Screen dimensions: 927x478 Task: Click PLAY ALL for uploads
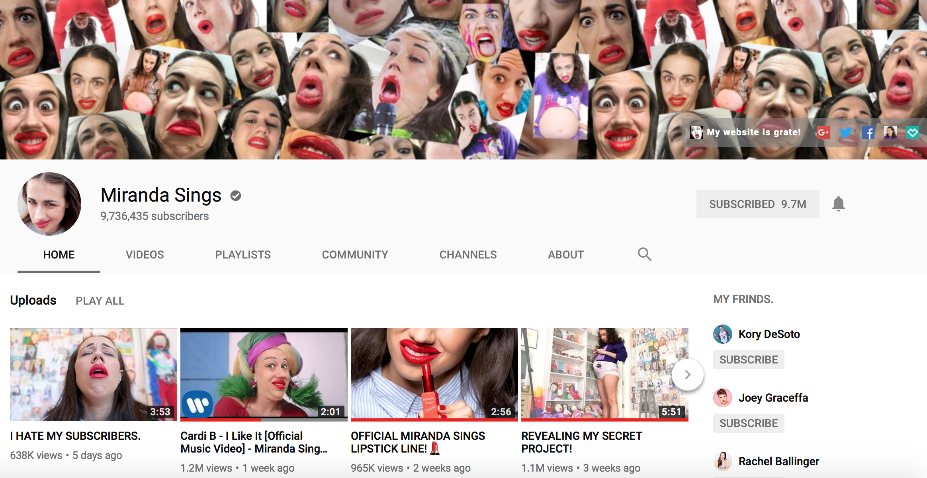[x=100, y=301]
